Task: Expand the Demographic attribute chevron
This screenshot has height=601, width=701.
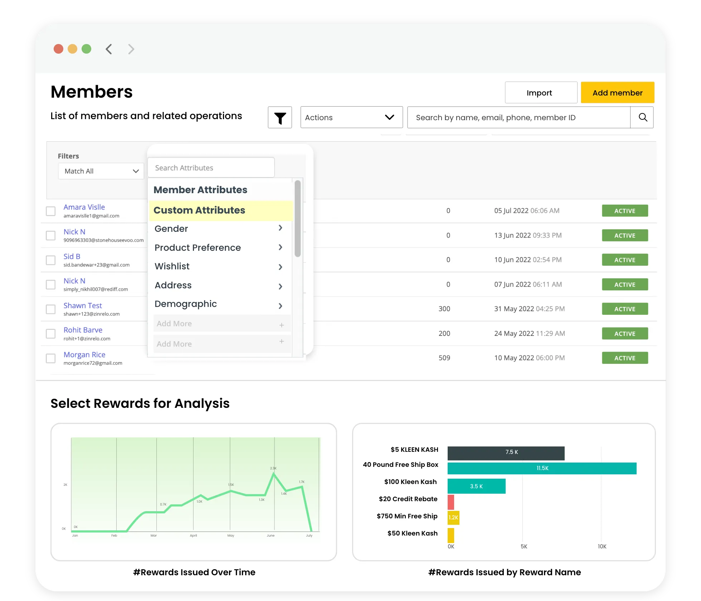Action: pyautogui.click(x=281, y=306)
